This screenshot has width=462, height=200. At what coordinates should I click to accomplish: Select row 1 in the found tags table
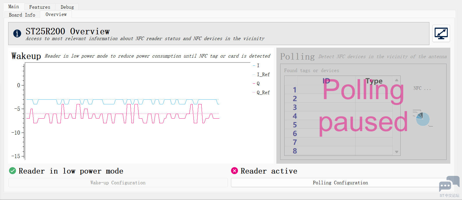pos(295,90)
